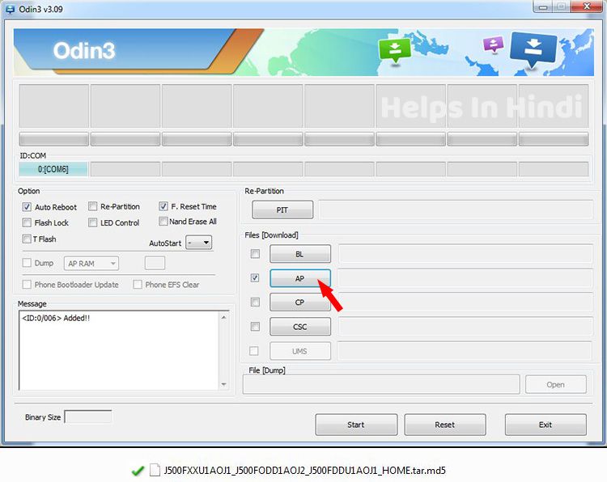This screenshot has height=482, width=607.
Task: Tick the checkbox beside the BL button
Action: [x=255, y=254]
